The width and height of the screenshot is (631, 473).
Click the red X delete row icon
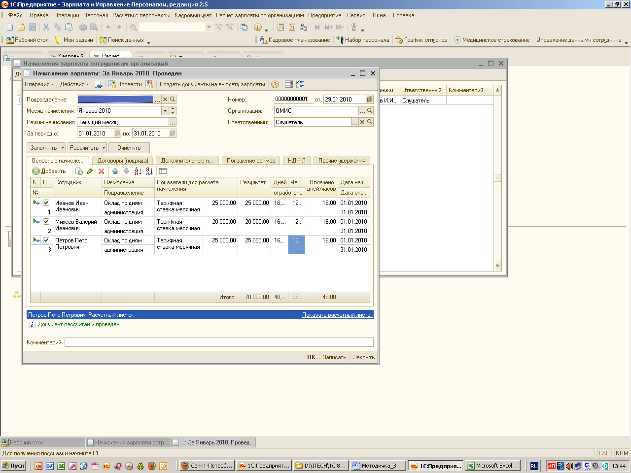pyautogui.click(x=102, y=171)
